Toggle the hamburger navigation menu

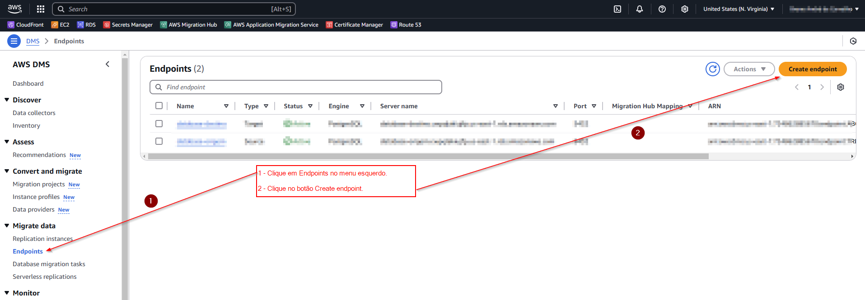pyautogui.click(x=14, y=41)
